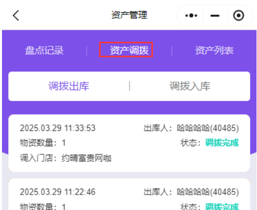
Task: Click 调入门店: 约晴富贵网咖 text
Action: pos(66,158)
